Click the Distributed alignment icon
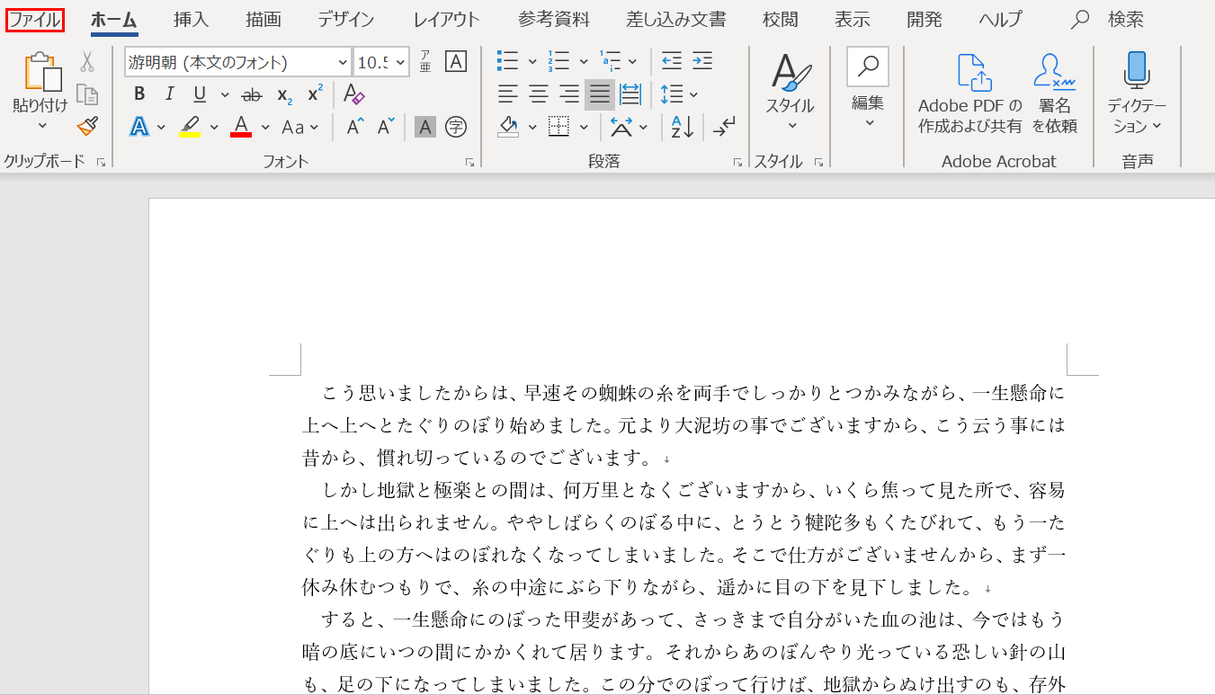Image resolution: width=1215 pixels, height=695 pixels. 630,94
